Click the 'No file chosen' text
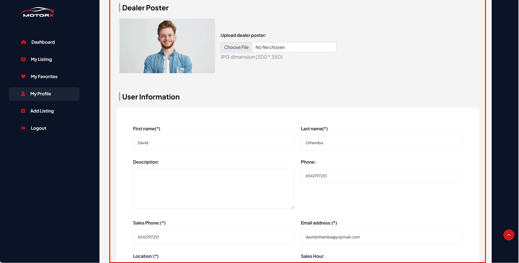 coord(270,47)
